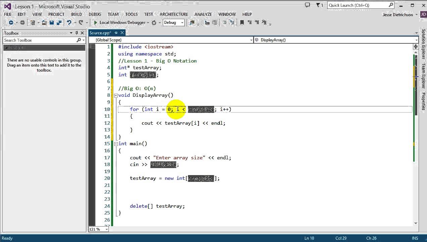The image size is (427, 242).
Task: Toggle auto-hide pin on the Toolbox panel
Action: click(77, 33)
